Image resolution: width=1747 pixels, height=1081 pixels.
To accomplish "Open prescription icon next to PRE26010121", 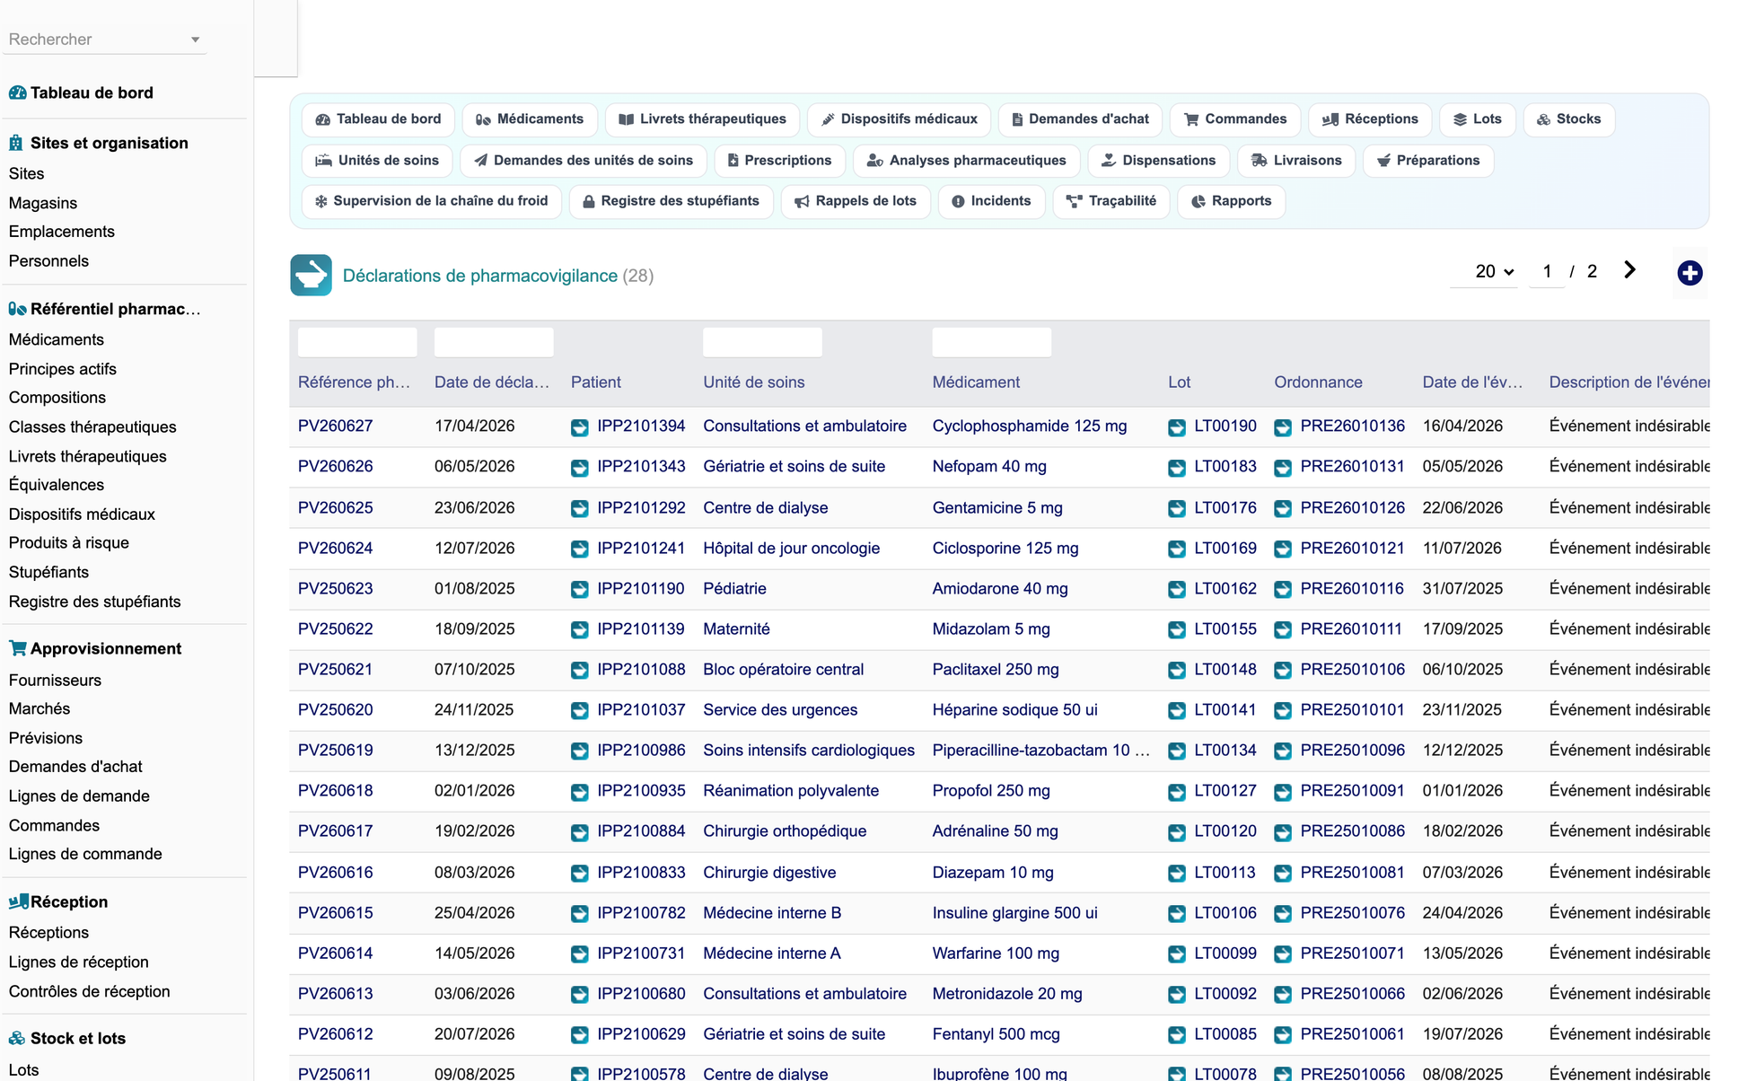I will [x=1283, y=549].
